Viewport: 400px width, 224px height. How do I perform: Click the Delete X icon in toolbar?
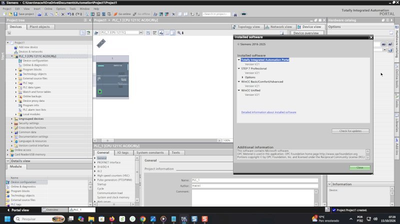tap(63, 14)
